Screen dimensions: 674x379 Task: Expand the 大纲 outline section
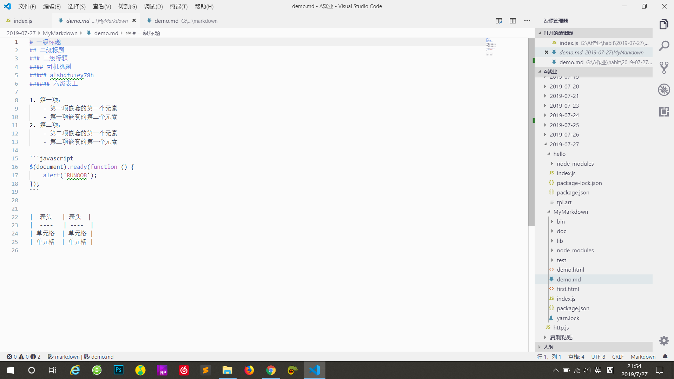[548, 347]
